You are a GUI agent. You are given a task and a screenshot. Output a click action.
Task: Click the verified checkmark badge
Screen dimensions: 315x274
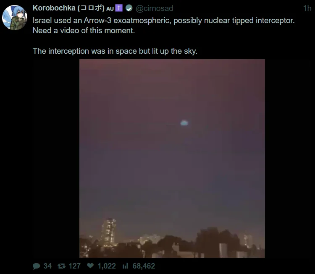pyautogui.click(x=129, y=8)
